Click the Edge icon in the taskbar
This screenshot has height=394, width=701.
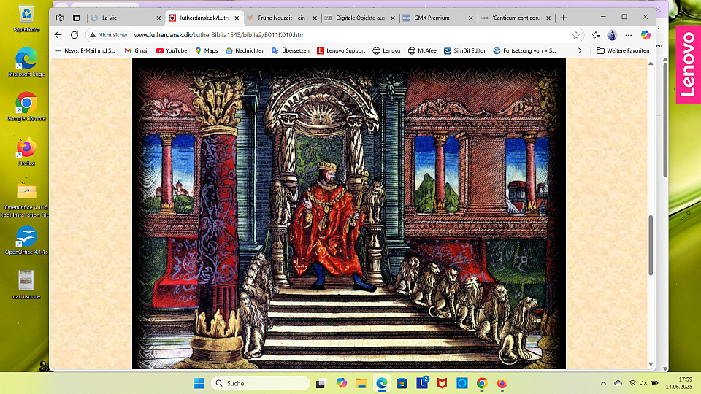[x=381, y=383]
